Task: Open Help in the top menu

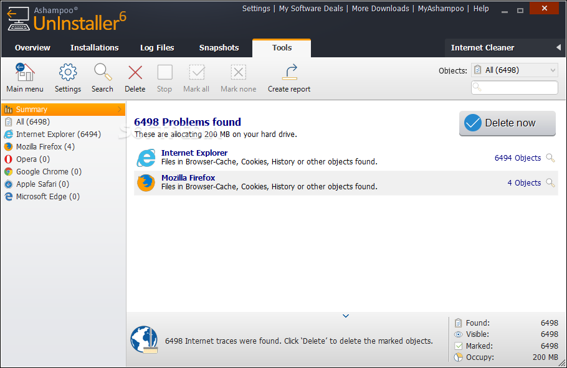Action: 481,8
